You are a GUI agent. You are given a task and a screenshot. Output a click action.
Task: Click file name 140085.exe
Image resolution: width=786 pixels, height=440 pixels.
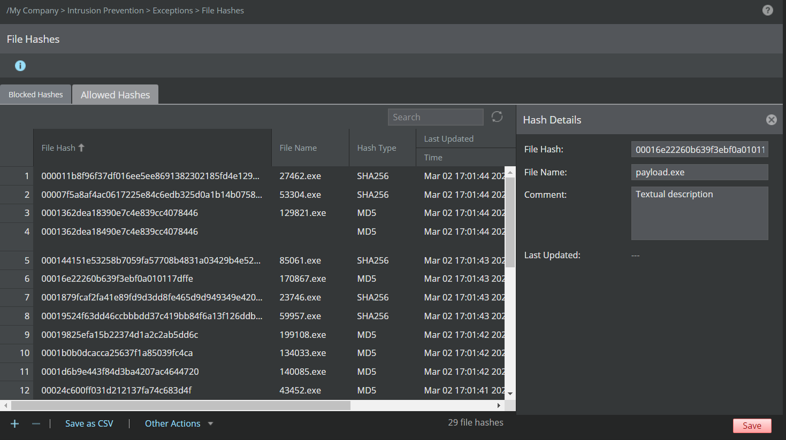tap(303, 372)
